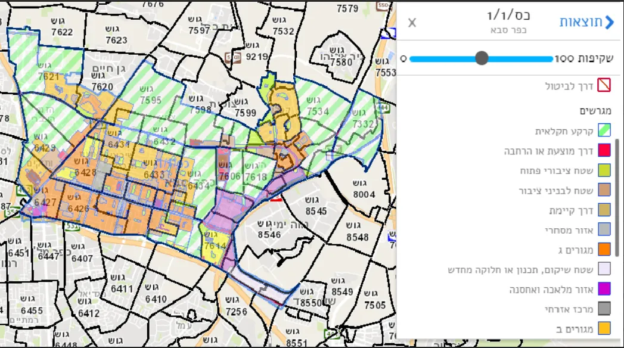Select the striped קרקע חקלאית legend swatch
This screenshot has height=348, width=624.
[604, 131]
